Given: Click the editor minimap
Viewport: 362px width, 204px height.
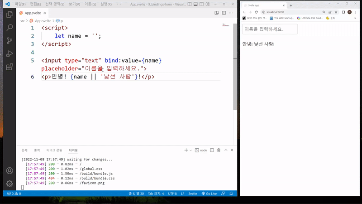Looking at the screenshot, I should [227, 25].
